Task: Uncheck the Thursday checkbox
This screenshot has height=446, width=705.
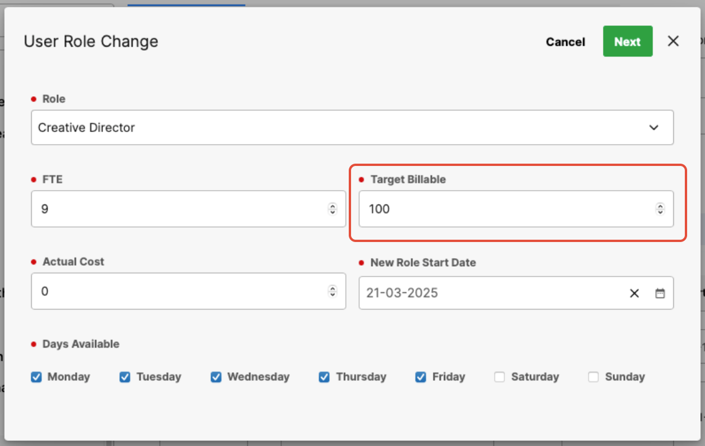Action: tap(325, 377)
